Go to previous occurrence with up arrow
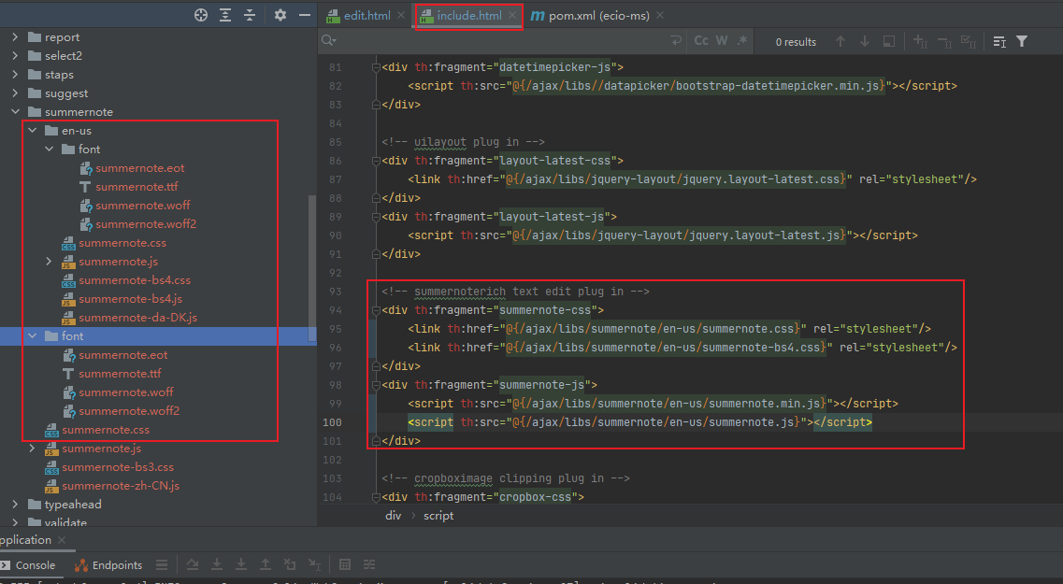The height and width of the screenshot is (584, 1063). click(x=840, y=41)
